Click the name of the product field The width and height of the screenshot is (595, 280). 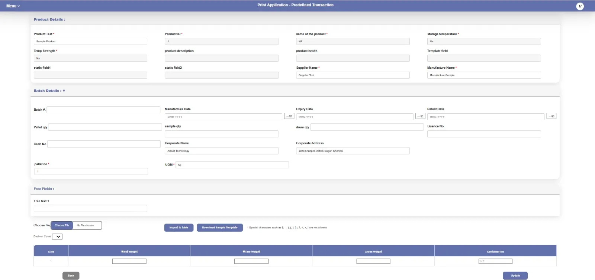[353, 42]
